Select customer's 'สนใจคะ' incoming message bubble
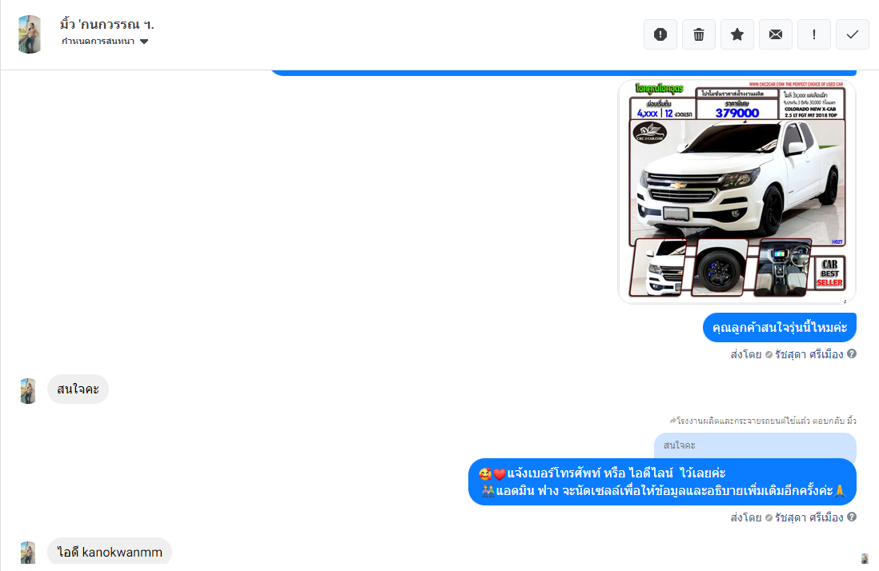The height and width of the screenshot is (571, 879). (x=78, y=389)
